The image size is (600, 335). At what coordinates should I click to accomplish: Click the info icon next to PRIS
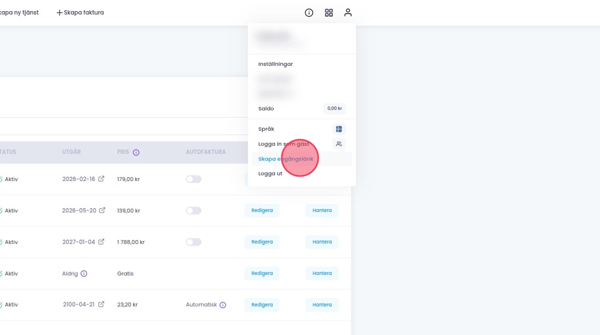[136, 153]
